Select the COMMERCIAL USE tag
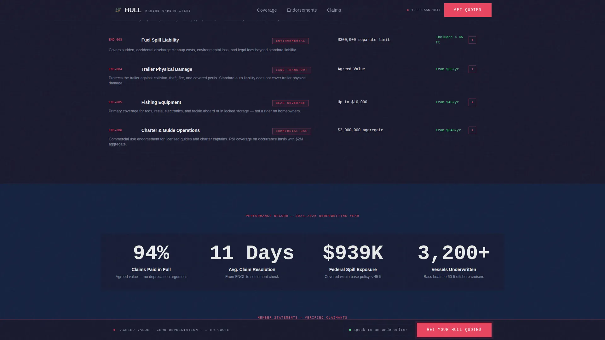 coord(291,131)
